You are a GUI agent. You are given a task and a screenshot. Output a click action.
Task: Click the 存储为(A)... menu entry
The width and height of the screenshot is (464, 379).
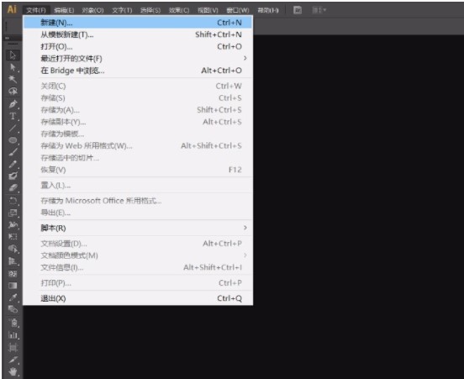(x=138, y=110)
